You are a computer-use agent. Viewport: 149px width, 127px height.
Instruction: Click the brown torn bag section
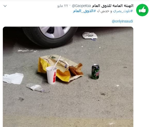tap(76, 71)
